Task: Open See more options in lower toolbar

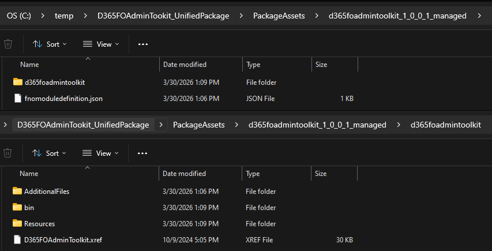Action: tap(143, 153)
